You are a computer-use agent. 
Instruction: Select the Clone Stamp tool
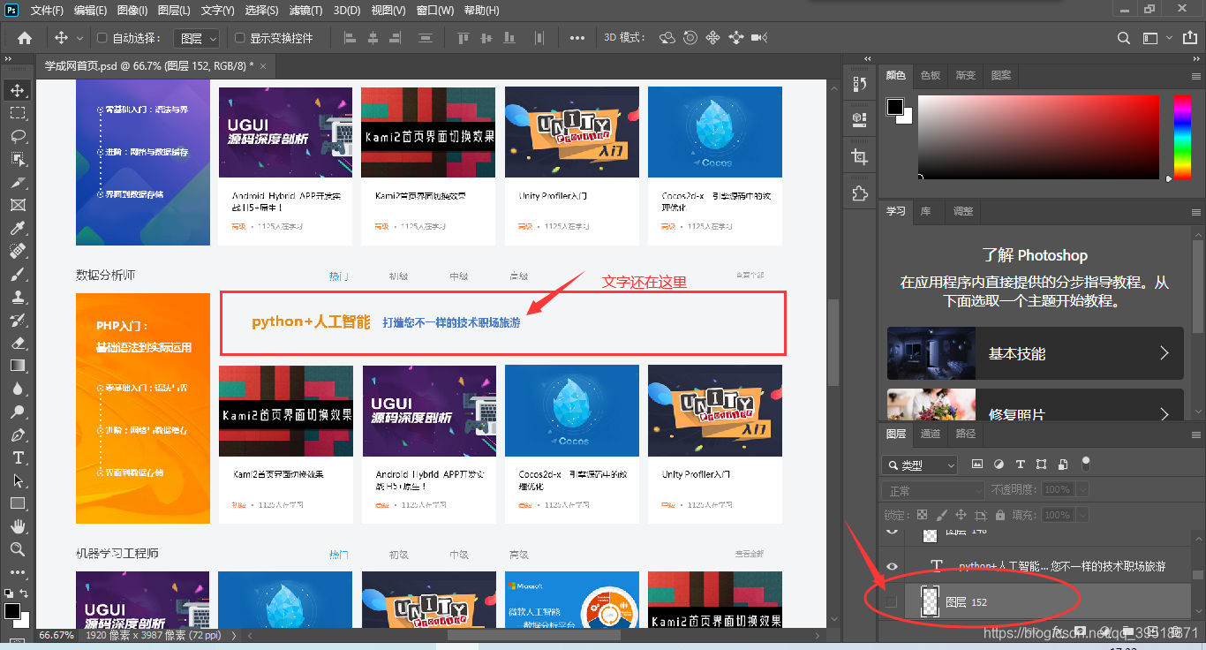coord(17,297)
